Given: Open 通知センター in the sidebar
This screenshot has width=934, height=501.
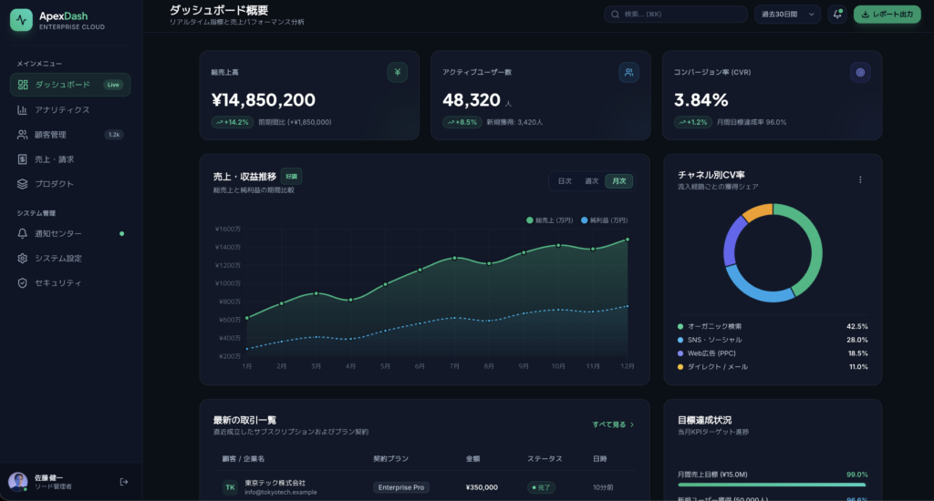Looking at the screenshot, I should click(x=70, y=233).
